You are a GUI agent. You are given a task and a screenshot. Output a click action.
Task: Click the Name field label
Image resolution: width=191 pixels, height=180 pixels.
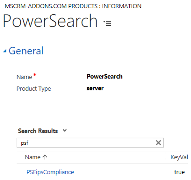click(x=24, y=77)
